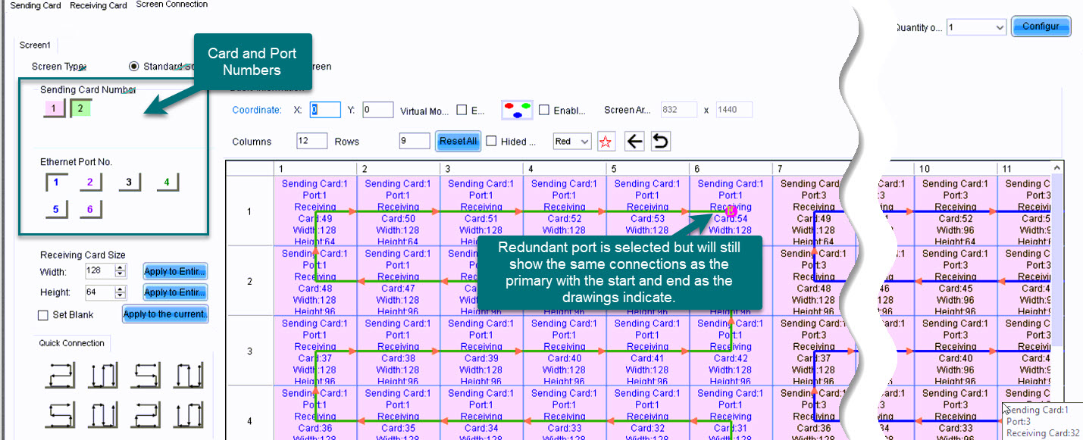Click the left arrow back icon
The image size is (1083, 440).
[x=634, y=142]
